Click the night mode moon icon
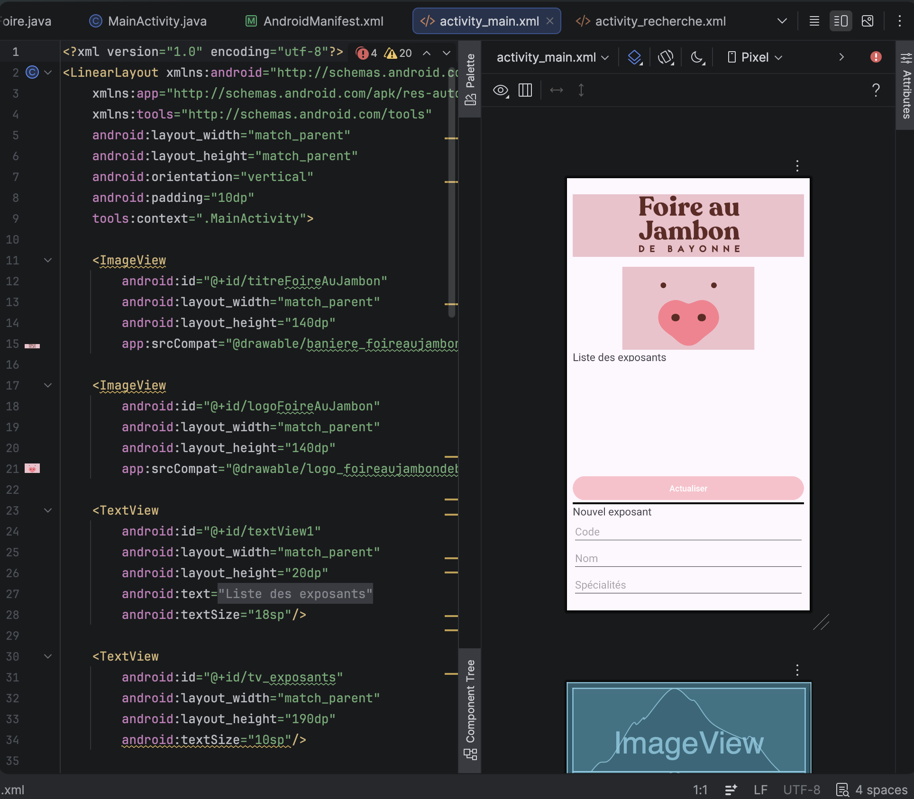This screenshot has height=799, width=914. [697, 57]
